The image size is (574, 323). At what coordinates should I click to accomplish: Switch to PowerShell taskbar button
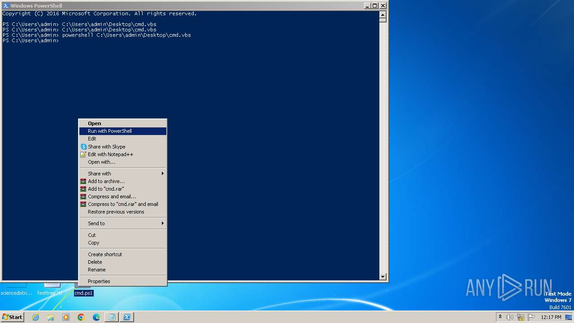[x=127, y=317]
